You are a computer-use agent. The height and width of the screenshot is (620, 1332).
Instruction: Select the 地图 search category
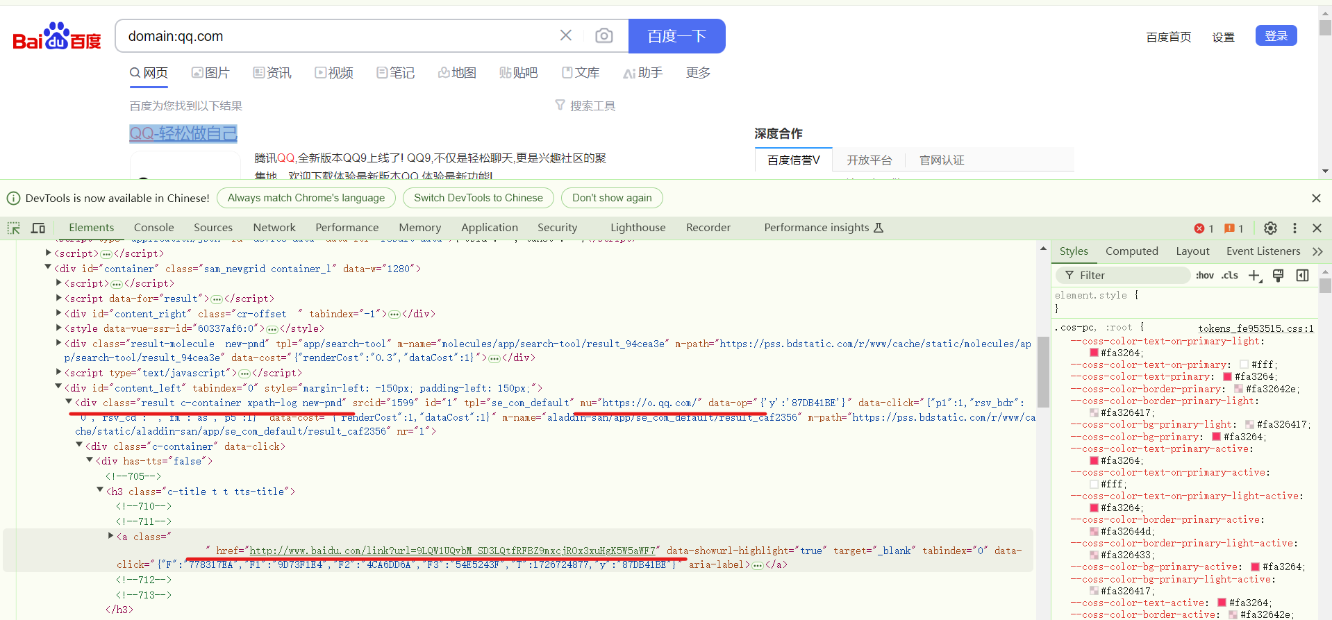tap(457, 73)
